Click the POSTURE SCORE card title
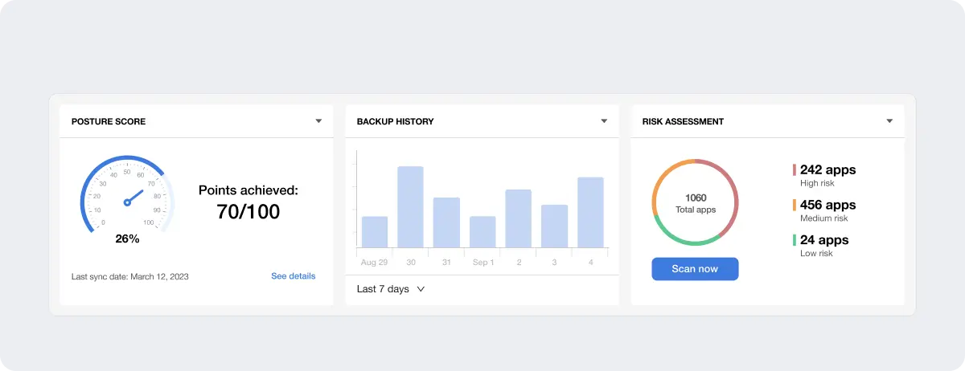 click(x=109, y=121)
